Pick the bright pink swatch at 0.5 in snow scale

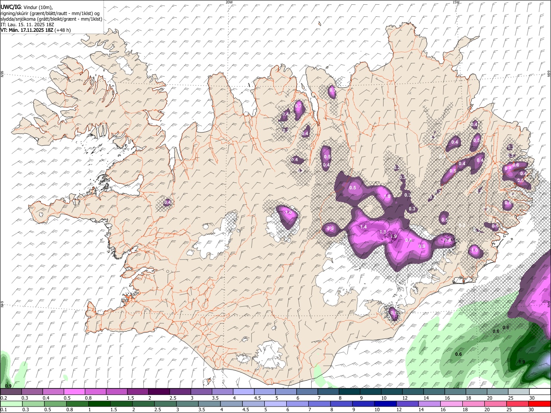point(74,391)
